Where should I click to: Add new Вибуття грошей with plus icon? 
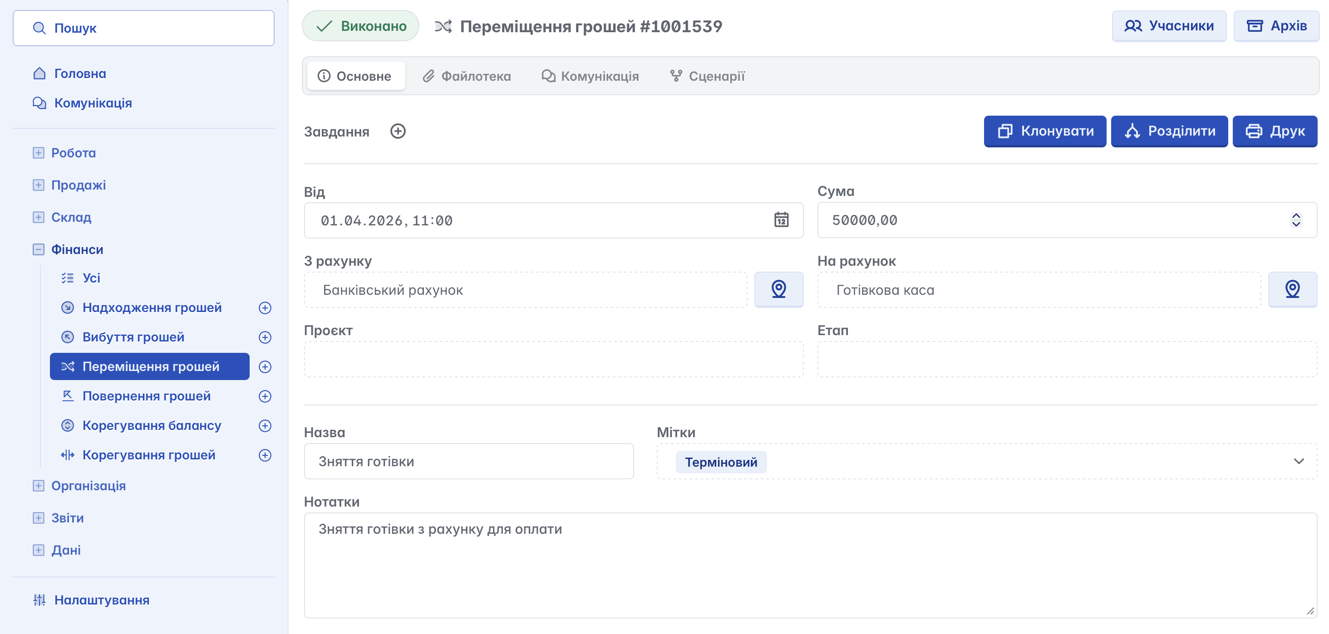pyautogui.click(x=265, y=337)
